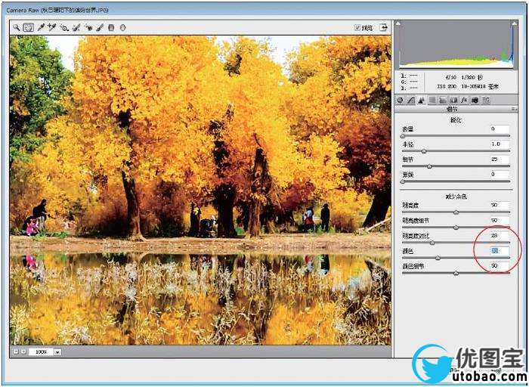Open the zoom level dropdown arrow
The image size is (529, 387).
(57, 352)
